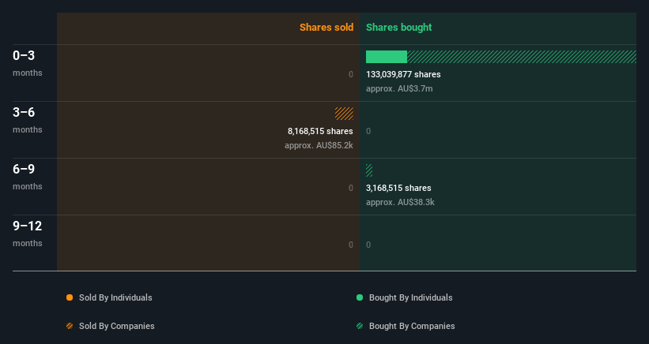Click the 9–12 months row label
The height and width of the screenshot is (344, 649).
[28, 234]
